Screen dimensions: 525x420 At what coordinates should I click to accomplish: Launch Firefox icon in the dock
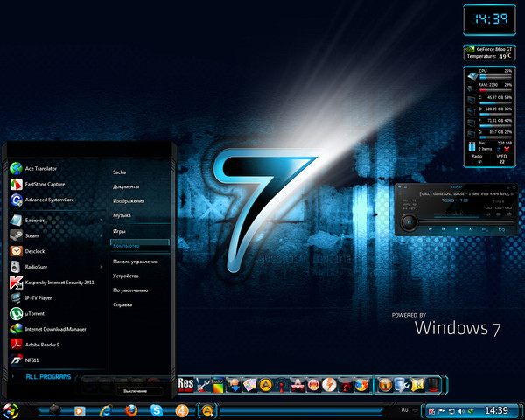pos(361,385)
